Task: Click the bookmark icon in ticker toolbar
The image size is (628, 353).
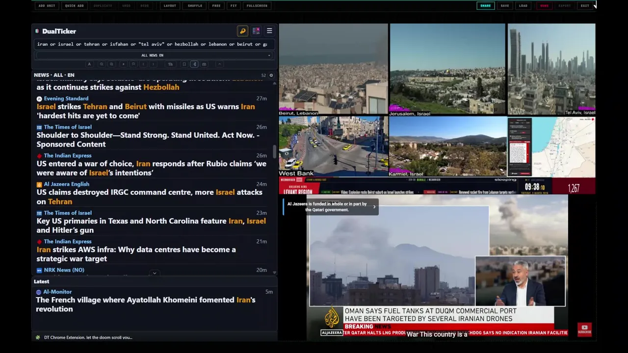Action: (x=184, y=64)
